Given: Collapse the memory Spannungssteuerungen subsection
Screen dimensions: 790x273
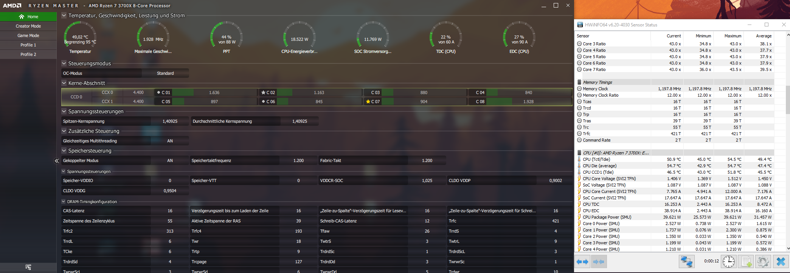Looking at the screenshot, I should pos(64,171).
